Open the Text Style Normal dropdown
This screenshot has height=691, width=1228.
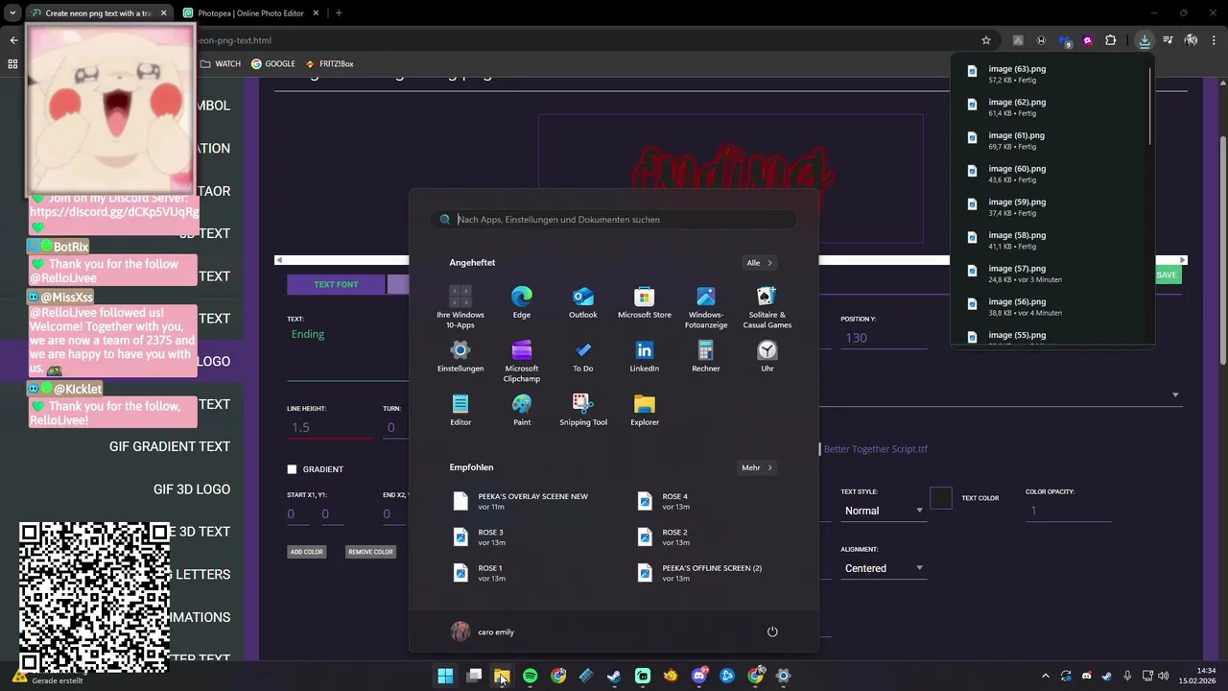(x=883, y=511)
